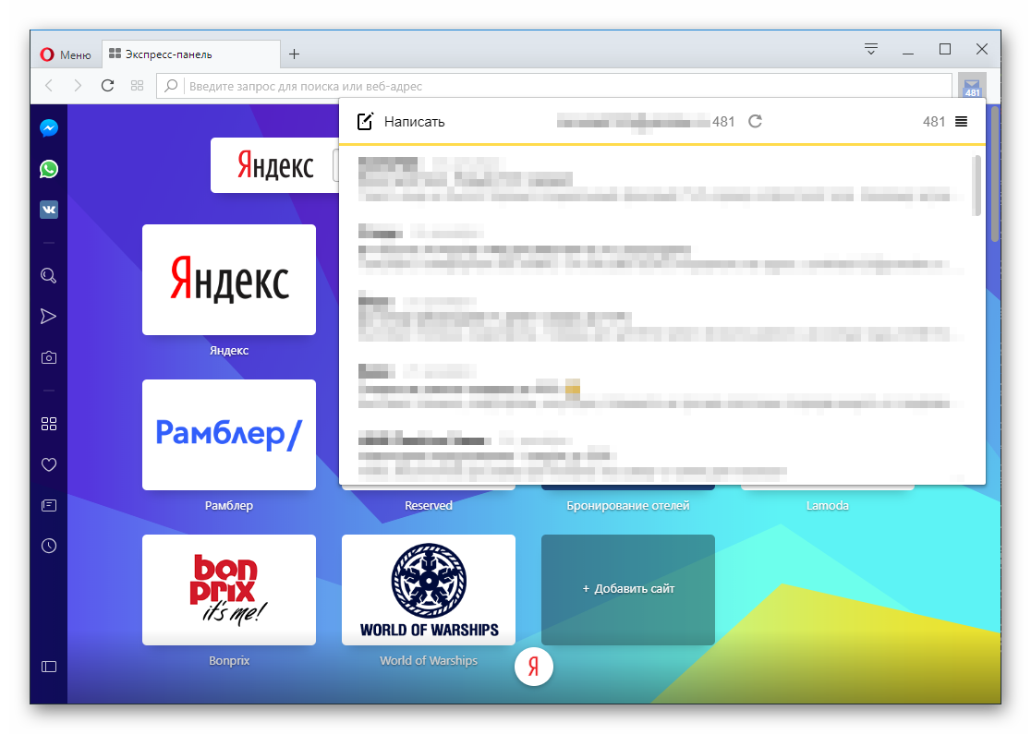The image size is (1031, 734).
Task: Click the snapshot camera icon in sidebar
Action: click(x=49, y=357)
